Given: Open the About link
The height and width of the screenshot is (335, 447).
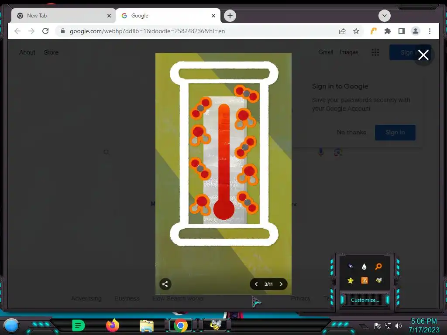Looking at the screenshot, I should pos(27,52).
